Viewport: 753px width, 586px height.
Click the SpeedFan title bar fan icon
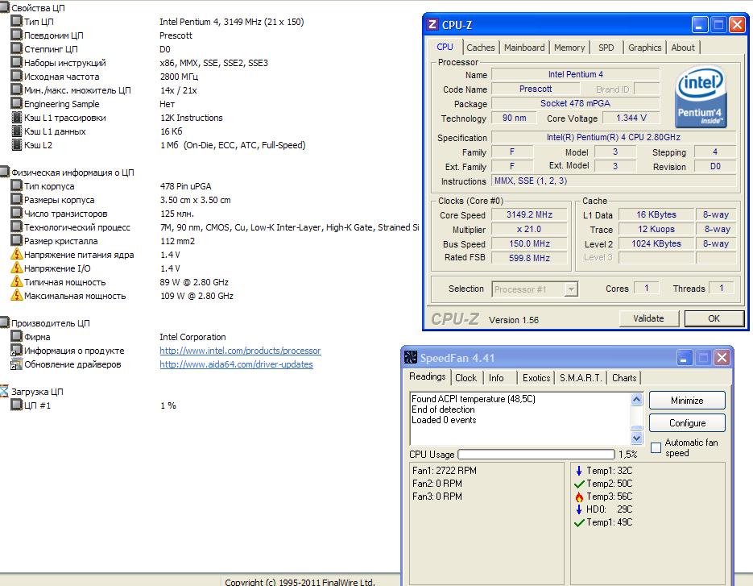[x=411, y=358]
